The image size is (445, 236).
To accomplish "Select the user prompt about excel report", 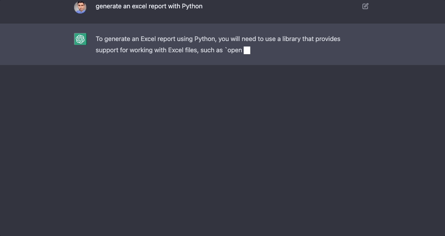I will (x=149, y=6).
